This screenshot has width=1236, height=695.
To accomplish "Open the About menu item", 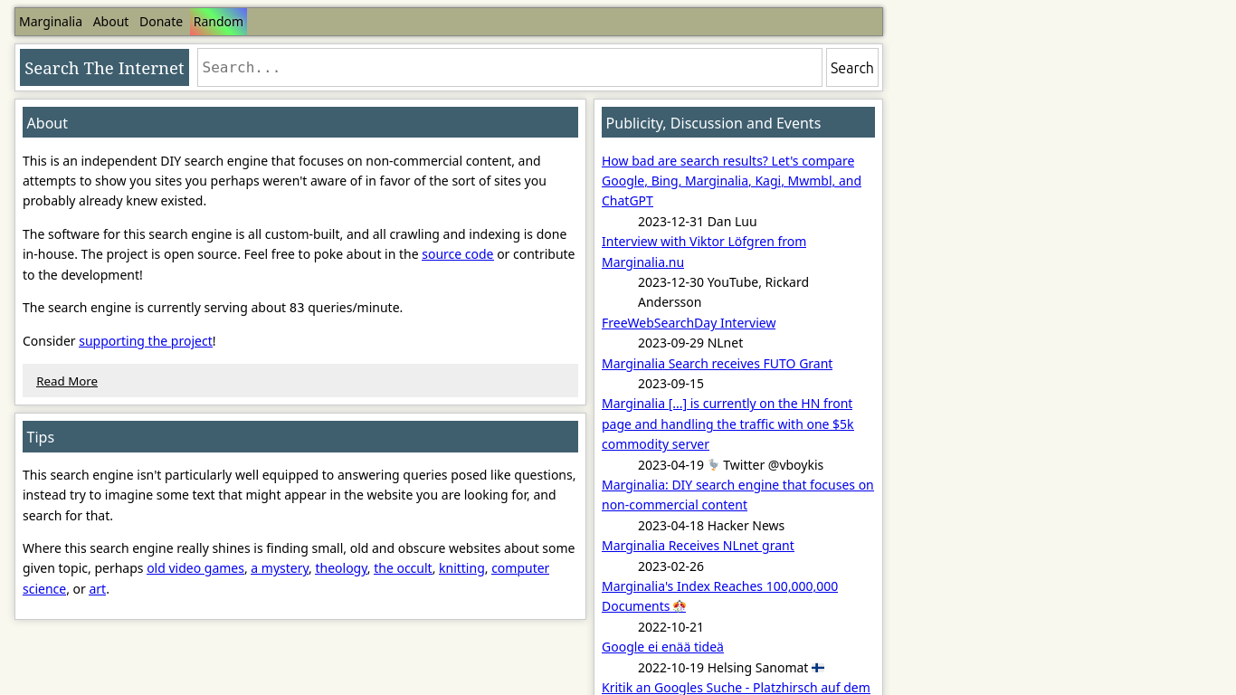I will 110,22.
